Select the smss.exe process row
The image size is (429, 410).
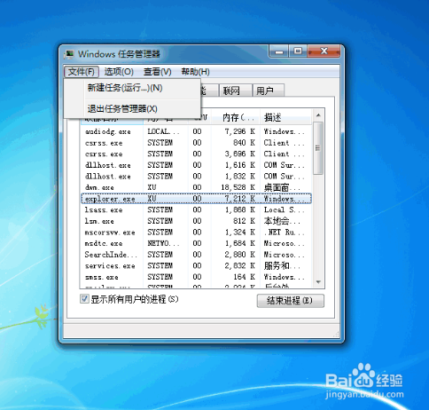[196, 277]
